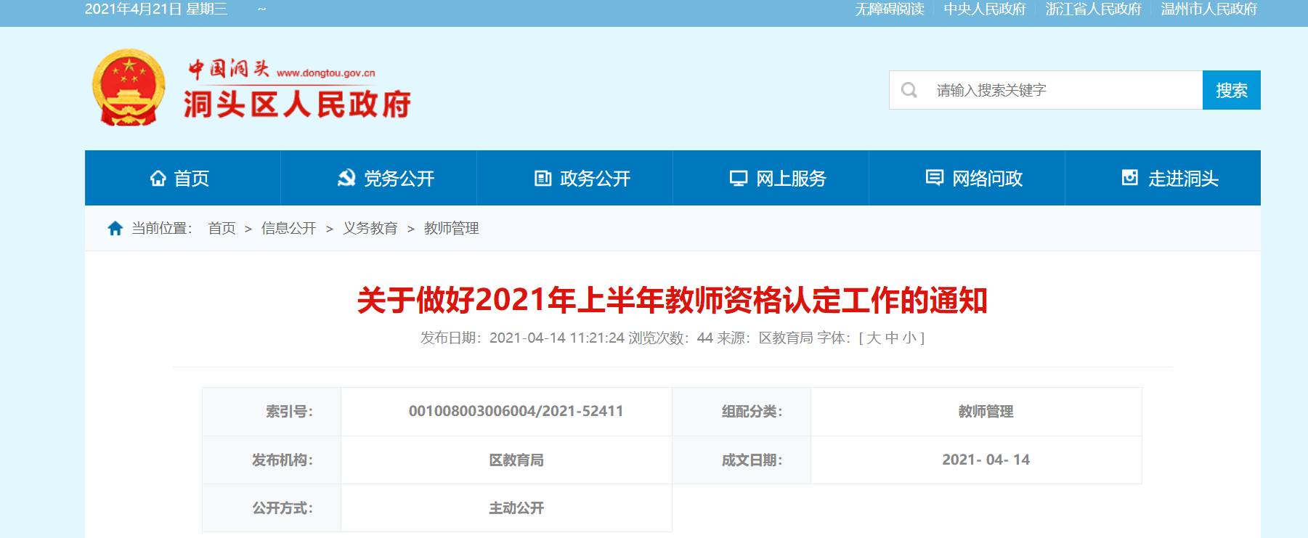Click the magnifier icon in search box
This screenshot has height=538, width=1308.
[909, 90]
